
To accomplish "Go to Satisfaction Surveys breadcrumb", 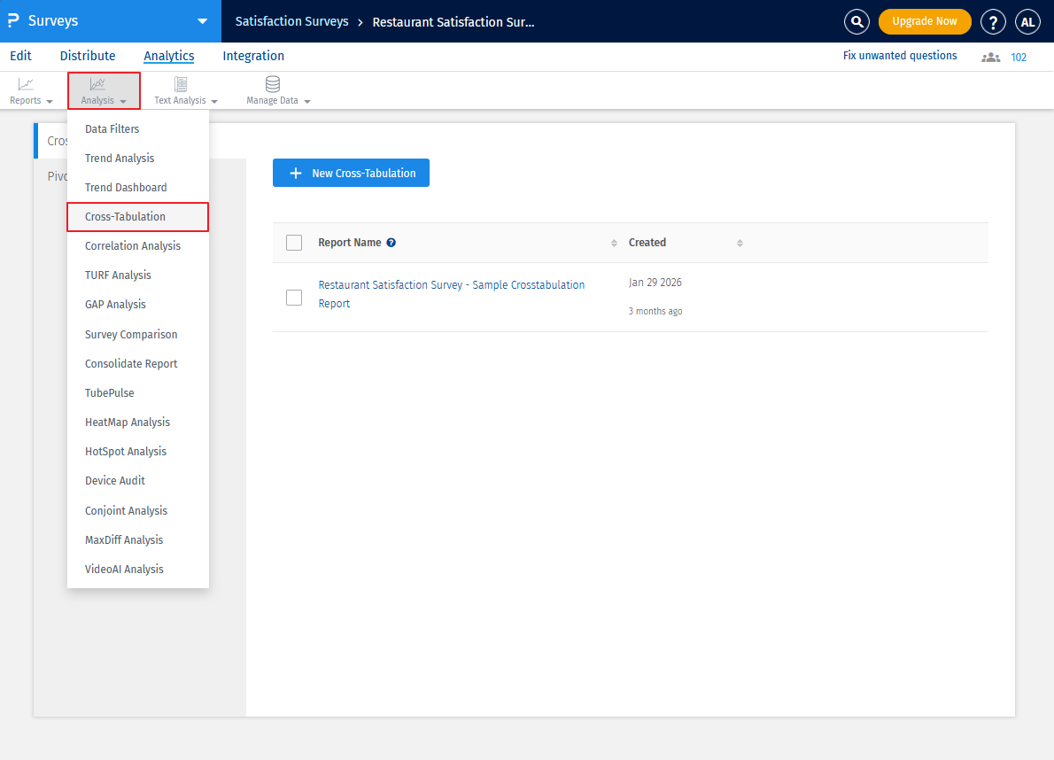I will tap(291, 21).
